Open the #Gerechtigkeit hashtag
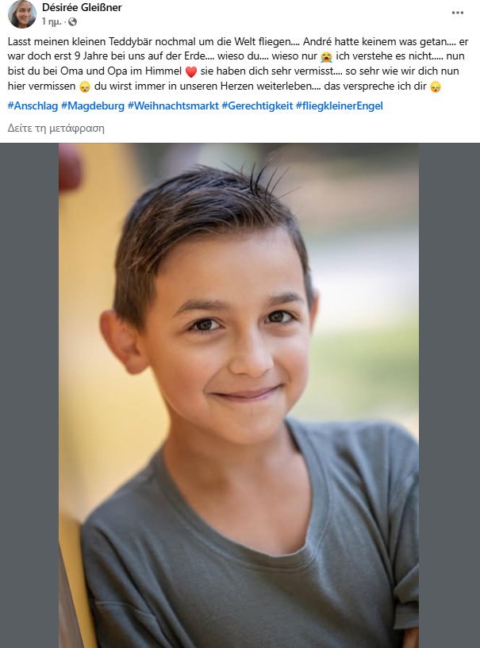This screenshot has height=648, width=480. tap(257, 105)
